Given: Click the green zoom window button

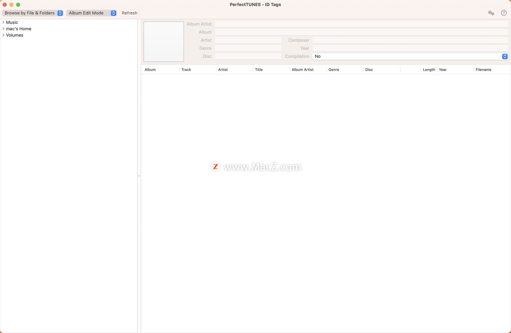Looking at the screenshot, I should point(18,5).
